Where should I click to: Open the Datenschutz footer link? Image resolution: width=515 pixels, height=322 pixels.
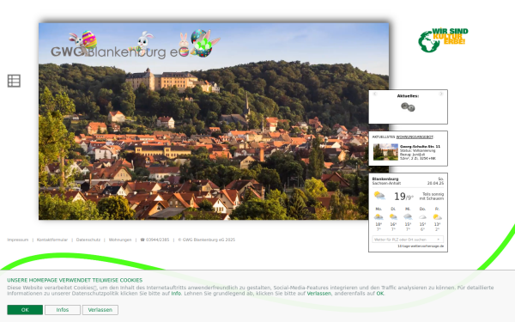click(88, 240)
